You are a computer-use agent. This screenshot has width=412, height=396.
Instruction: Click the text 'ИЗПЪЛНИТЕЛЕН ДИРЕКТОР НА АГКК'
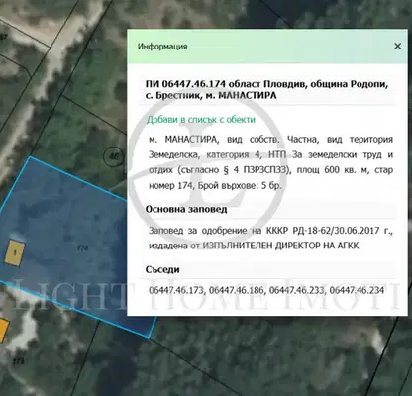pyautogui.click(x=280, y=246)
